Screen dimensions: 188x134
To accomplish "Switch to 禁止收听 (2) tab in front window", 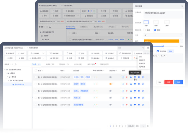I will click(64, 64).
